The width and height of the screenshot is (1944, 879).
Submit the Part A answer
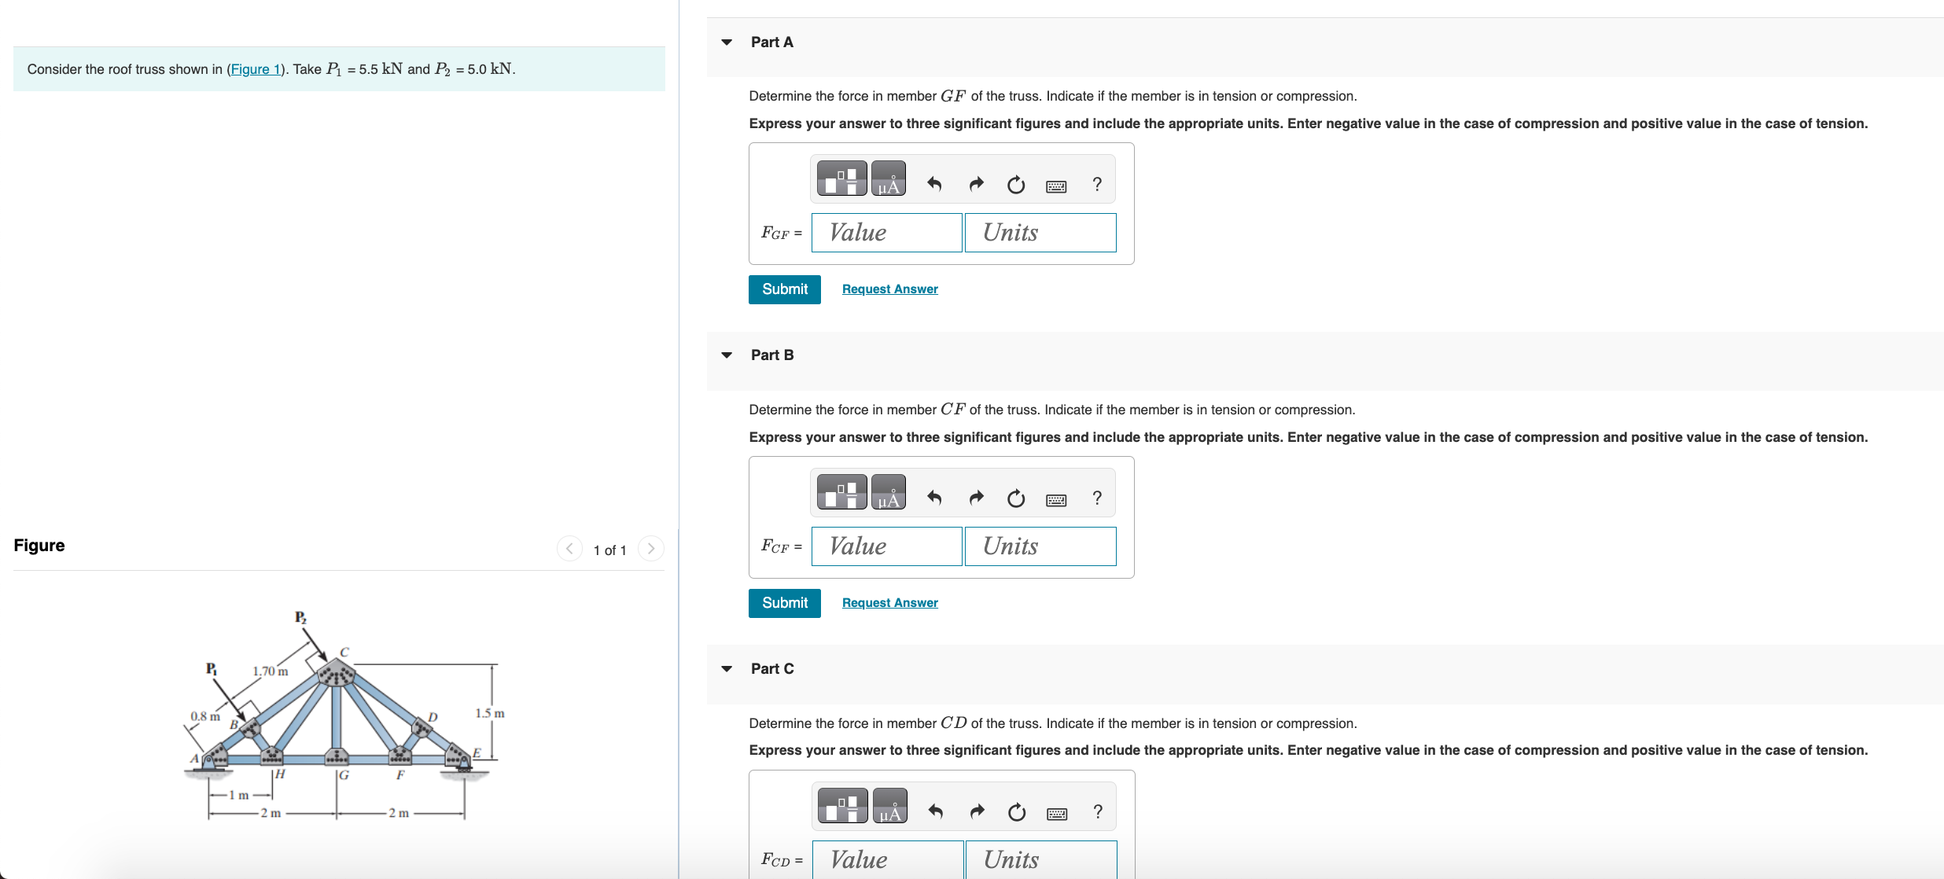click(784, 289)
